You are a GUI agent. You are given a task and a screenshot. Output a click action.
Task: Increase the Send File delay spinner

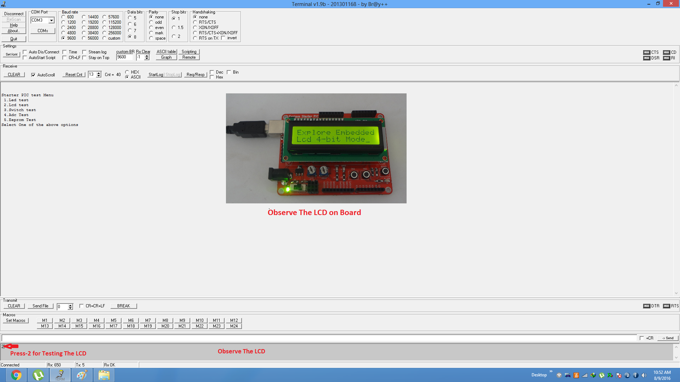(x=70, y=305)
